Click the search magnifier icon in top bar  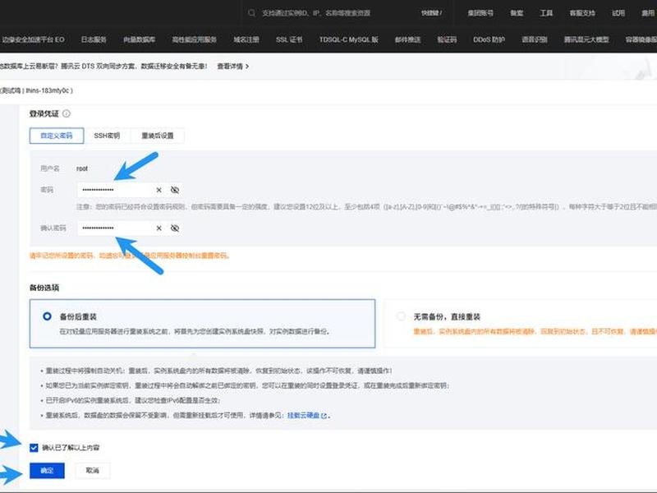[x=251, y=13]
